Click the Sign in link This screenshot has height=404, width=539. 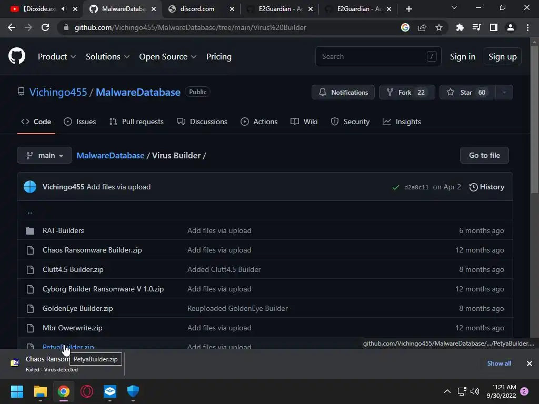click(462, 57)
